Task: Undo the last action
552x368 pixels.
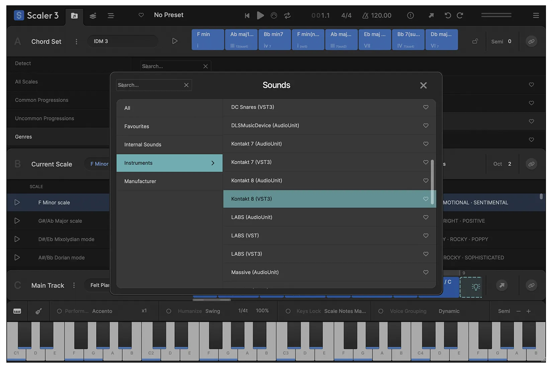Action: [x=448, y=15]
